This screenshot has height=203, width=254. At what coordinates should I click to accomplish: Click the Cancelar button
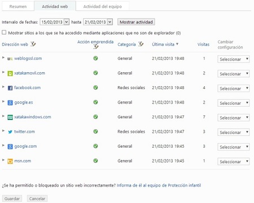pos(37,198)
